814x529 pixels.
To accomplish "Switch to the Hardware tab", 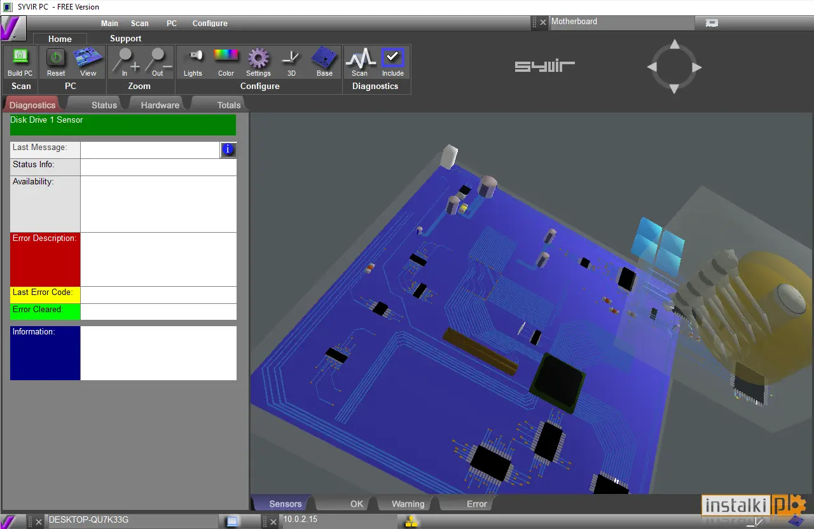I will [x=160, y=105].
